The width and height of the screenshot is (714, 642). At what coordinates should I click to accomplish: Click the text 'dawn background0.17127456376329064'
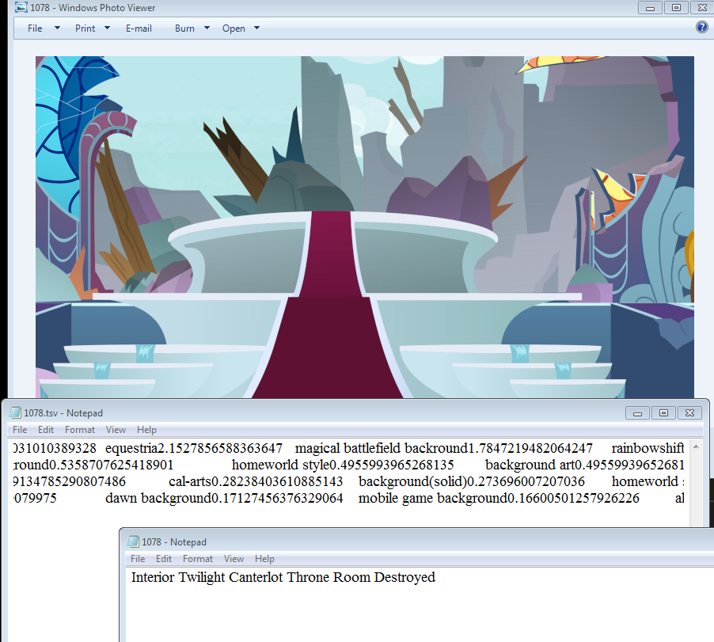[x=224, y=498]
